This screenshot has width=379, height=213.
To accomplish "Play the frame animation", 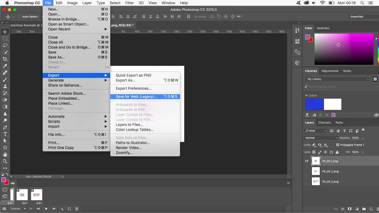I will pos(46,209).
